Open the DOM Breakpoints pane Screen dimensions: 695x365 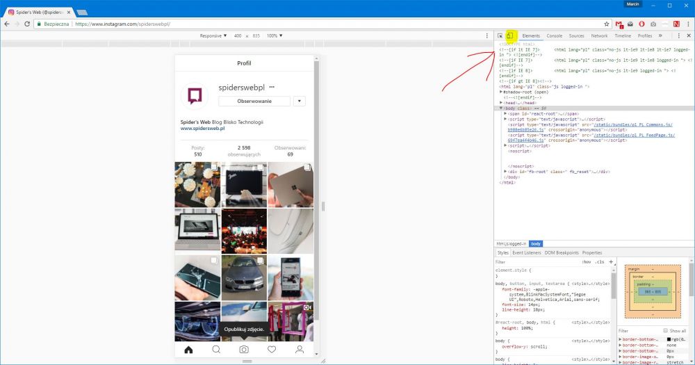[x=562, y=253]
